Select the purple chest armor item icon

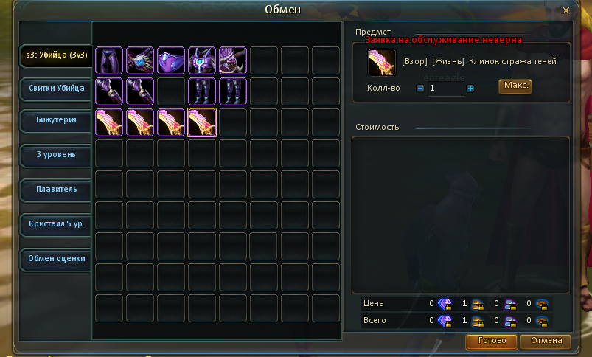[x=202, y=60]
